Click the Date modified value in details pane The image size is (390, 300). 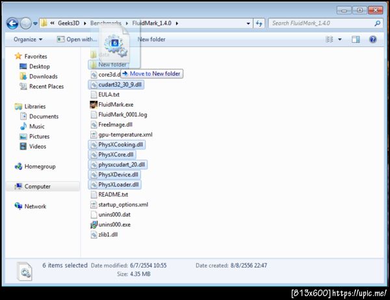coord(148,266)
